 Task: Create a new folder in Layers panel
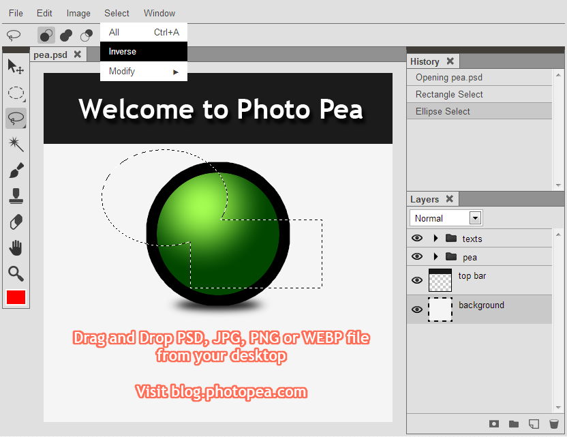pos(514,423)
